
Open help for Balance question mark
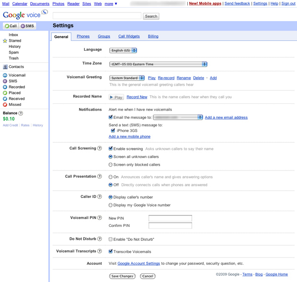click(x=21, y=113)
